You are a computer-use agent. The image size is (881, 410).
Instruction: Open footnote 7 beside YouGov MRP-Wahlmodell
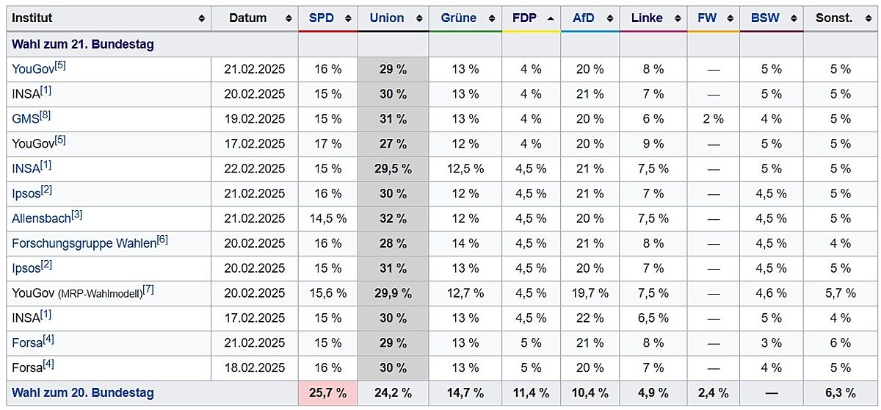148,289
